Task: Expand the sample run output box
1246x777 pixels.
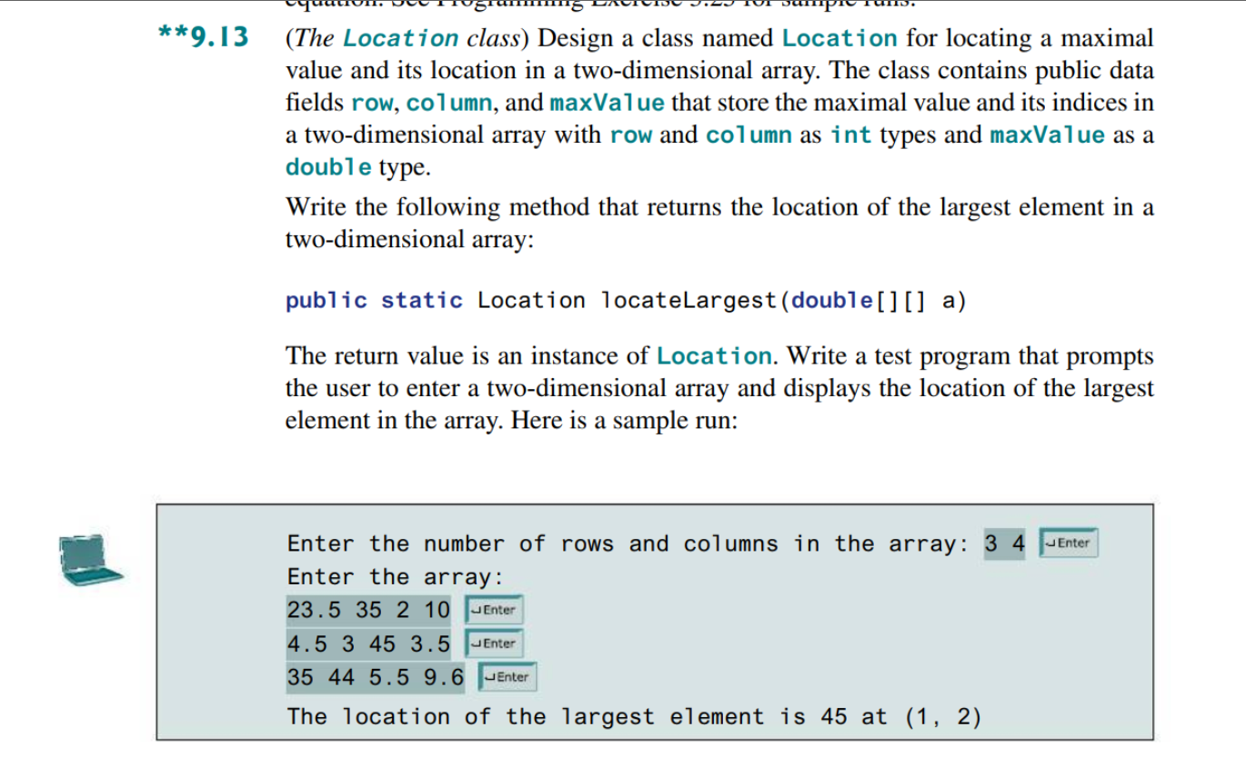Action: 657,623
